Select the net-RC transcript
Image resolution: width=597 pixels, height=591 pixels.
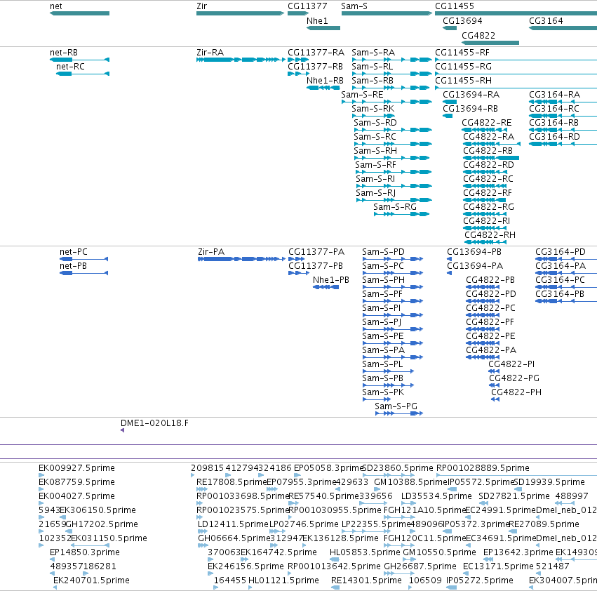tap(83, 74)
